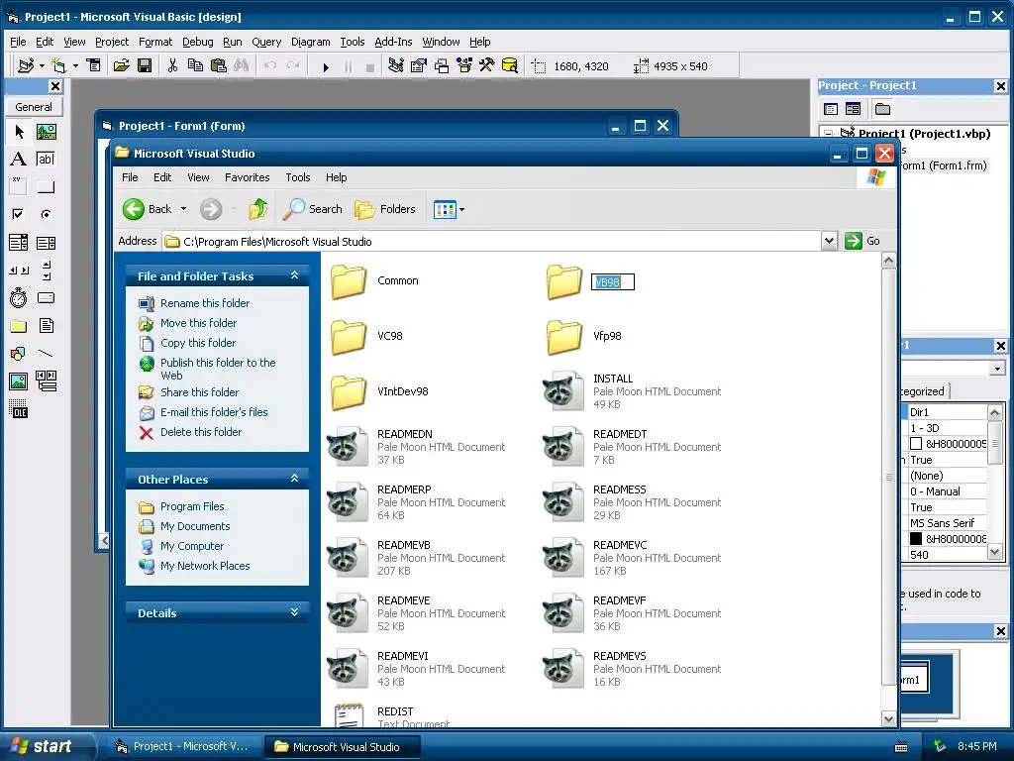The width and height of the screenshot is (1014, 761).
Task: Close the toolbox panel with X
Action: (x=55, y=86)
